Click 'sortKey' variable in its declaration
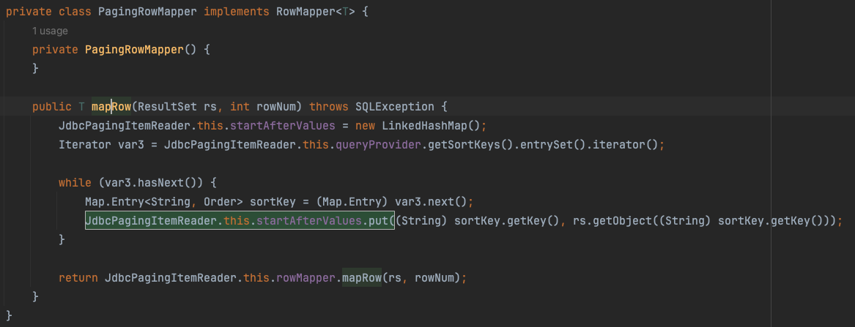855x327 pixels. click(273, 202)
